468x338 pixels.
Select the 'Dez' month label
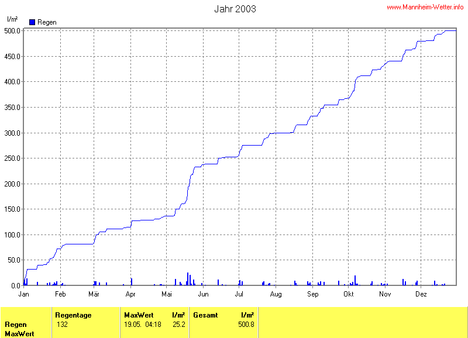coord(421,294)
